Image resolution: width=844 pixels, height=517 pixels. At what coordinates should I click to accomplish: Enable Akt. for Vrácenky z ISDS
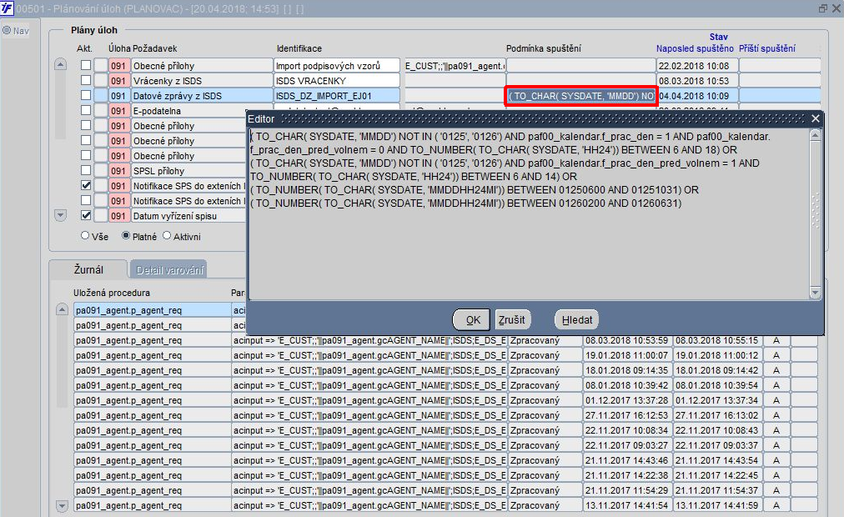pyautogui.click(x=86, y=80)
